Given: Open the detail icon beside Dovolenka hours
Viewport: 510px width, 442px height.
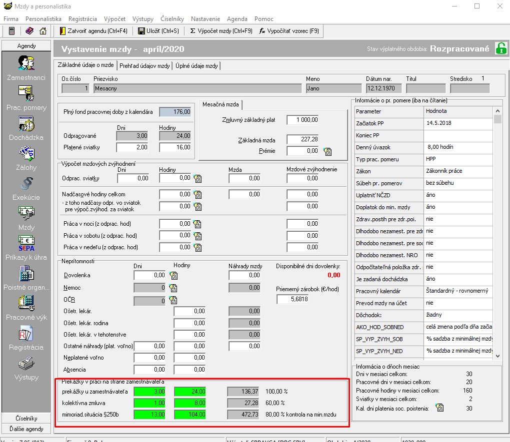Looking at the screenshot, I should click(x=173, y=275).
